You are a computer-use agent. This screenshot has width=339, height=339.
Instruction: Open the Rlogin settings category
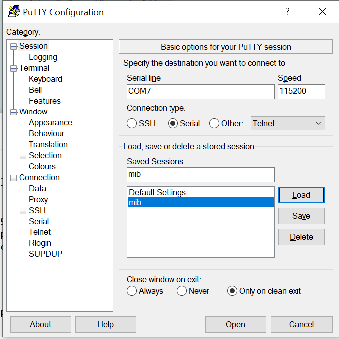tap(40, 243)
